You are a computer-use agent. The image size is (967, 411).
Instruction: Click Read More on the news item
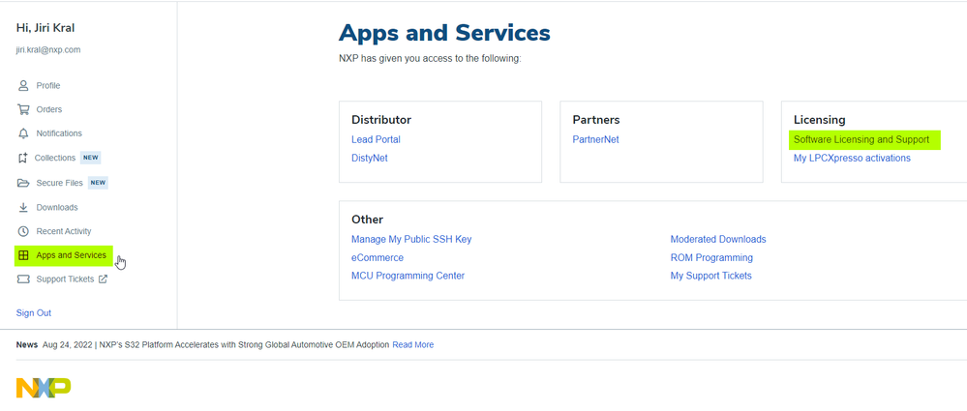tap(412, 345)
